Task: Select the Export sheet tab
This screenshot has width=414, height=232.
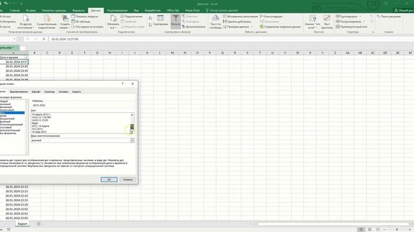Action: point(23,224)
